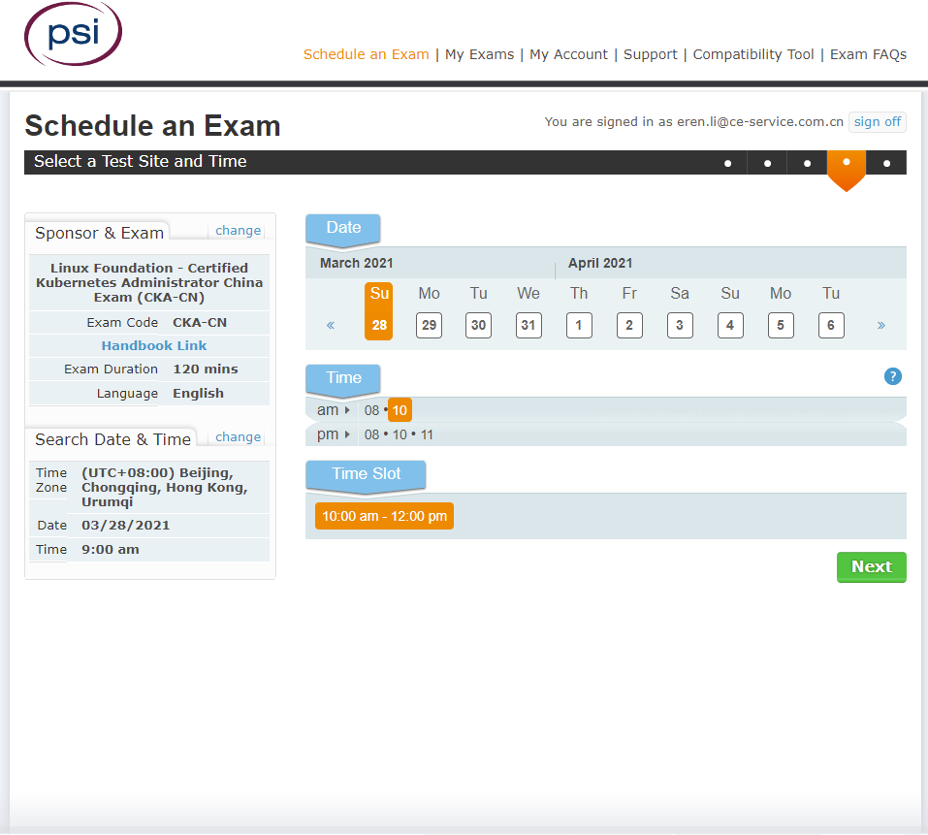Click the Date section tab label
This screenshot has height=835, width=928.
tap(343, 228)
